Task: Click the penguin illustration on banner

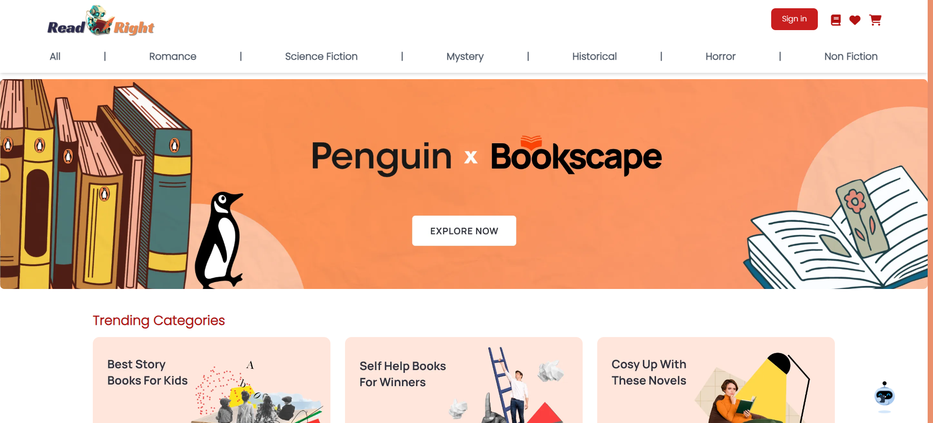Action: (220, 239)
